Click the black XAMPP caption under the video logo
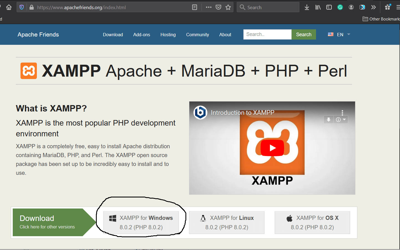Image resolution: width=400 pixels, height=250 pixels. coord(272,181)
